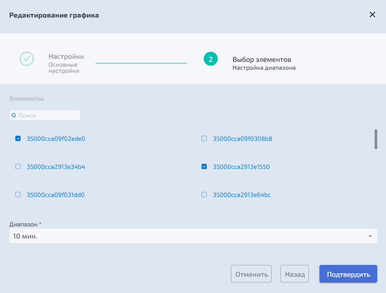This screenshot has width=386, height=293.
Task: Open link 35000cca09f02ede0
Action: pyautogui.click(x=56, y=139)
